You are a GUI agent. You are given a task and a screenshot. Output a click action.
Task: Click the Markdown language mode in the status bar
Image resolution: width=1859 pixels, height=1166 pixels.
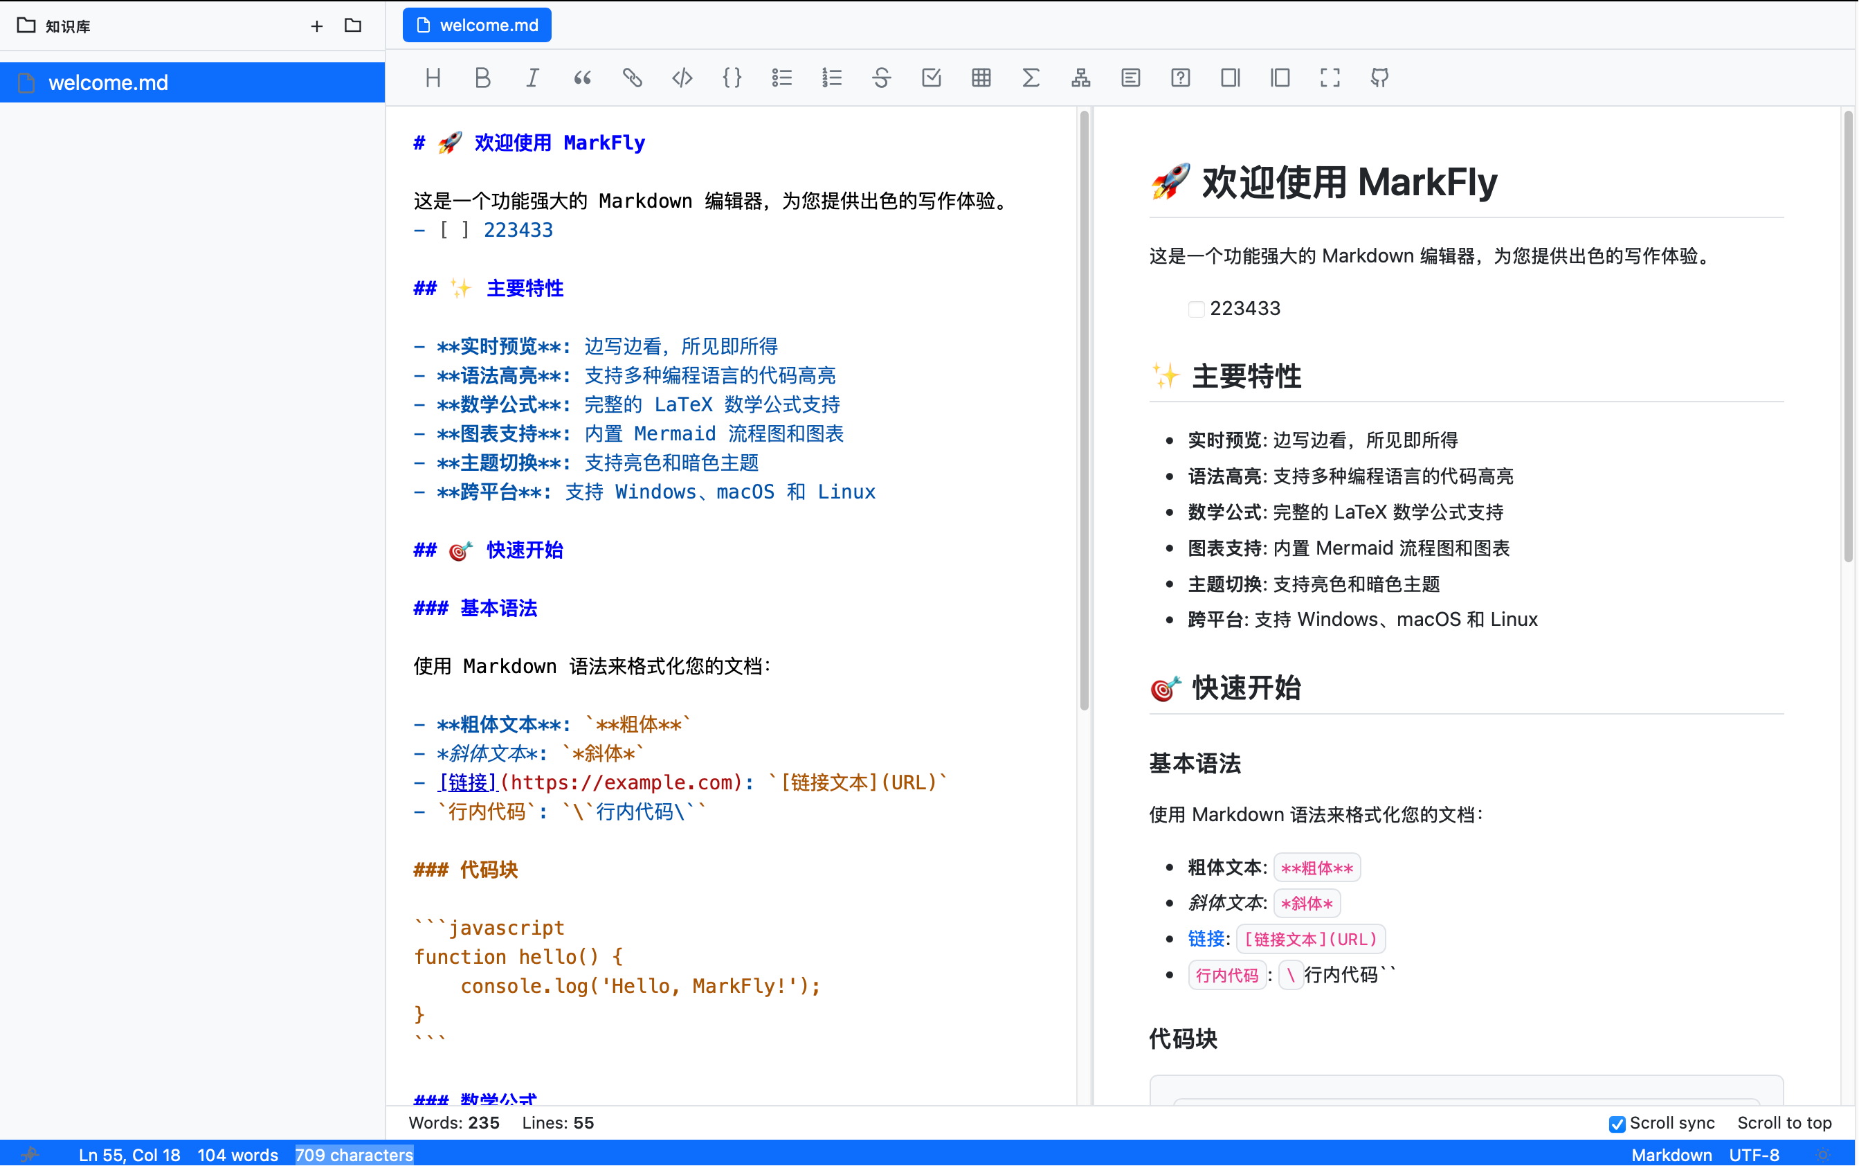pyautogui.click(x=1671, y=1154)
